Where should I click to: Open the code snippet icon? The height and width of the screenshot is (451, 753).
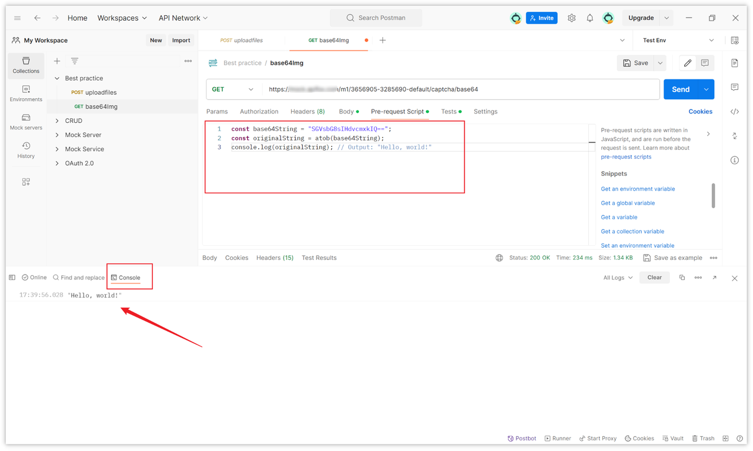pos(735,112)
